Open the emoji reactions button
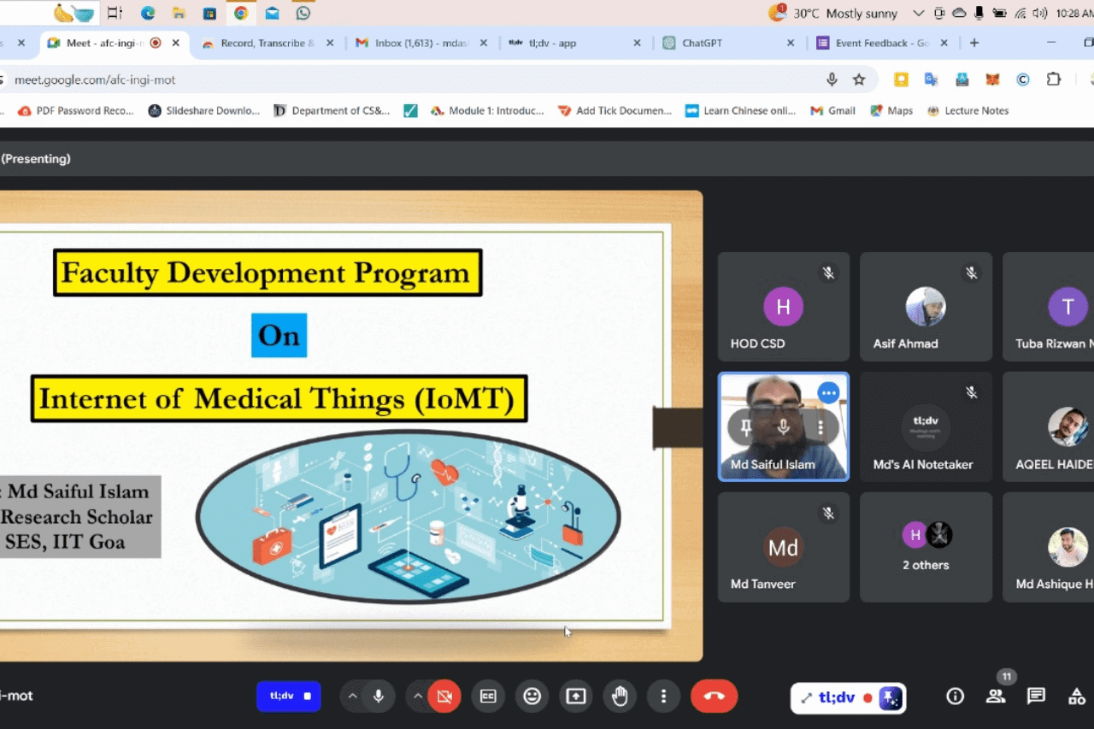The image size is (1094, 729). (532, 697)
